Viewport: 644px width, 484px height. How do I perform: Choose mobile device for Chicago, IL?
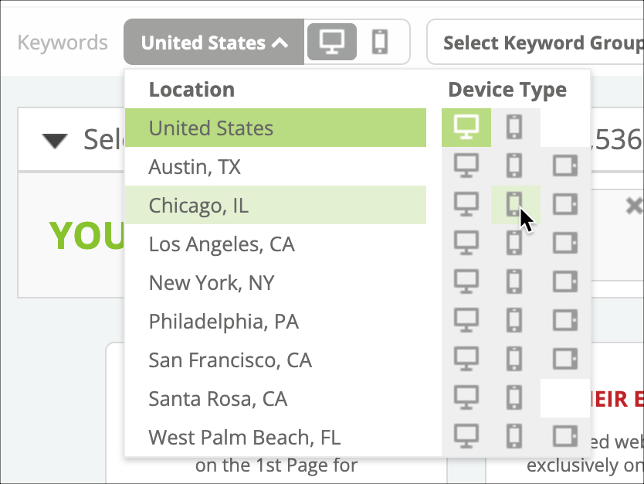515,204
